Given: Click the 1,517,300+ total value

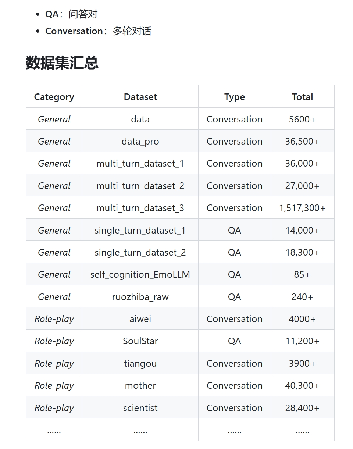Looking at the screenshot, I should (x=302, y=208).
